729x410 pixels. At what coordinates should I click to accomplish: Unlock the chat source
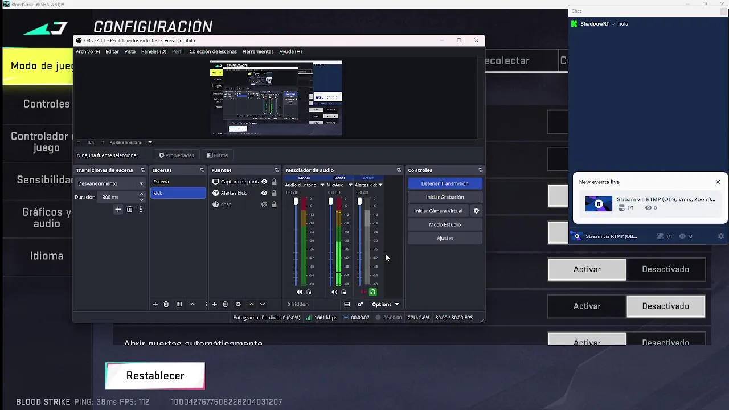point(274,204)
